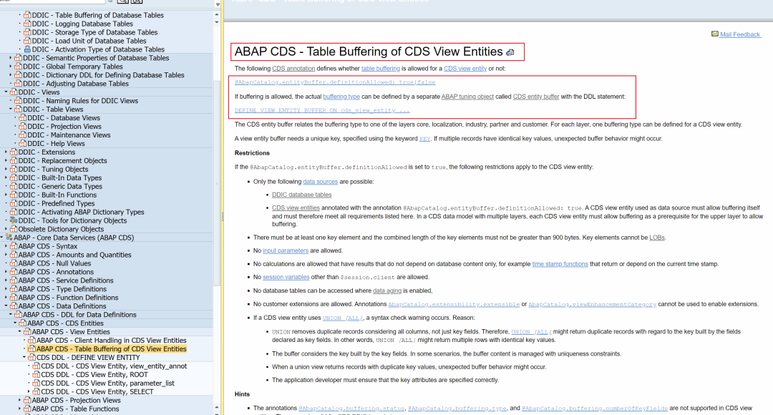Viewport: 773px width, 415px height.
Task: Expand DDIC - Semantic Properties of Database Tables
Action: [10, 58]
